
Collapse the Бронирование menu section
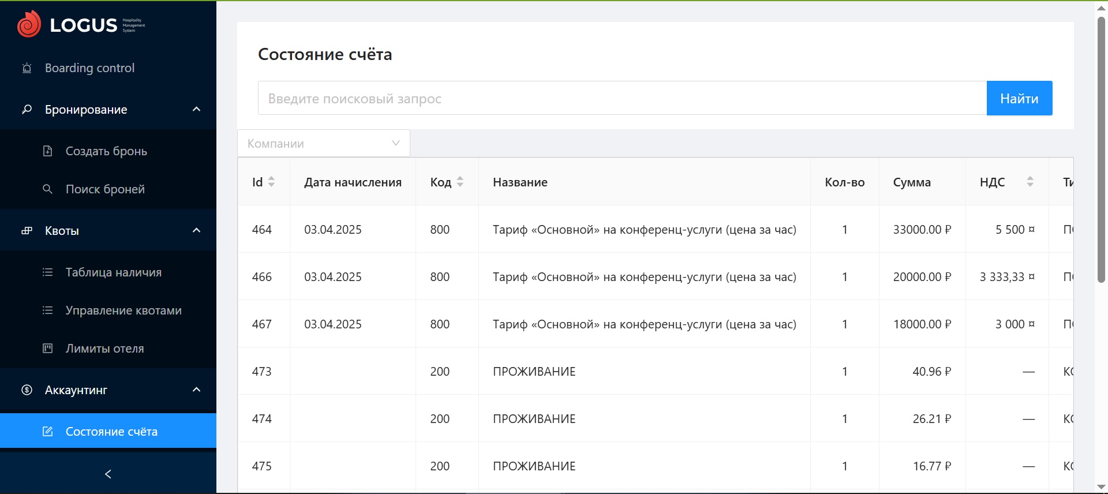coord(196,110)
